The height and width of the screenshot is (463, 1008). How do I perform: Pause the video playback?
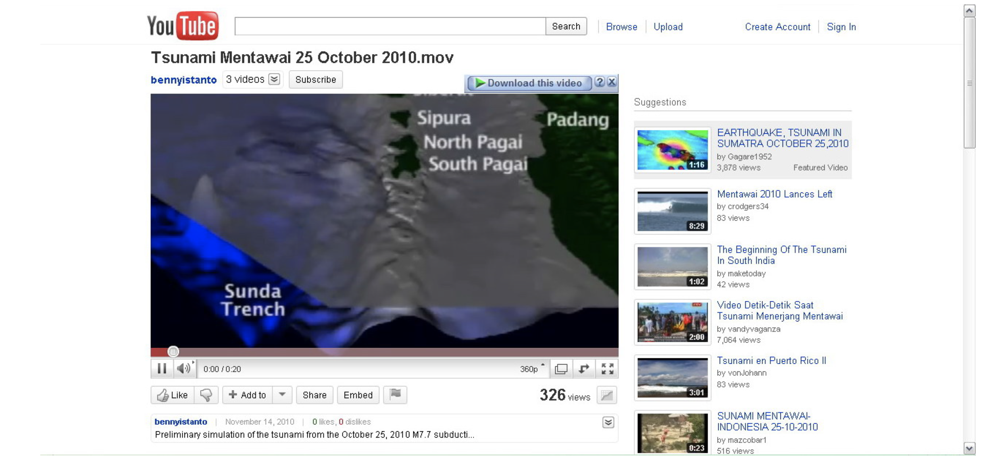pyautogui.click(x=162, y=368)
